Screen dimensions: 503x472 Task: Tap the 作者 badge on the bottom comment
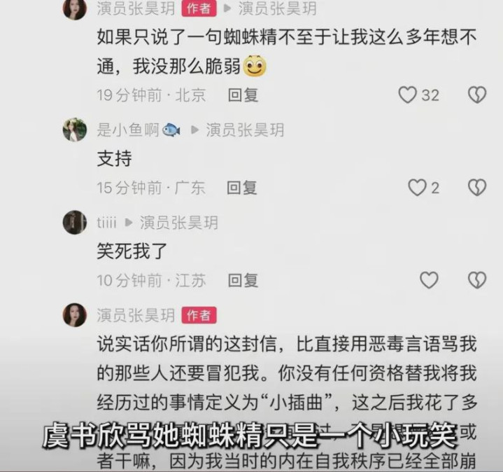tap(199, 315)
